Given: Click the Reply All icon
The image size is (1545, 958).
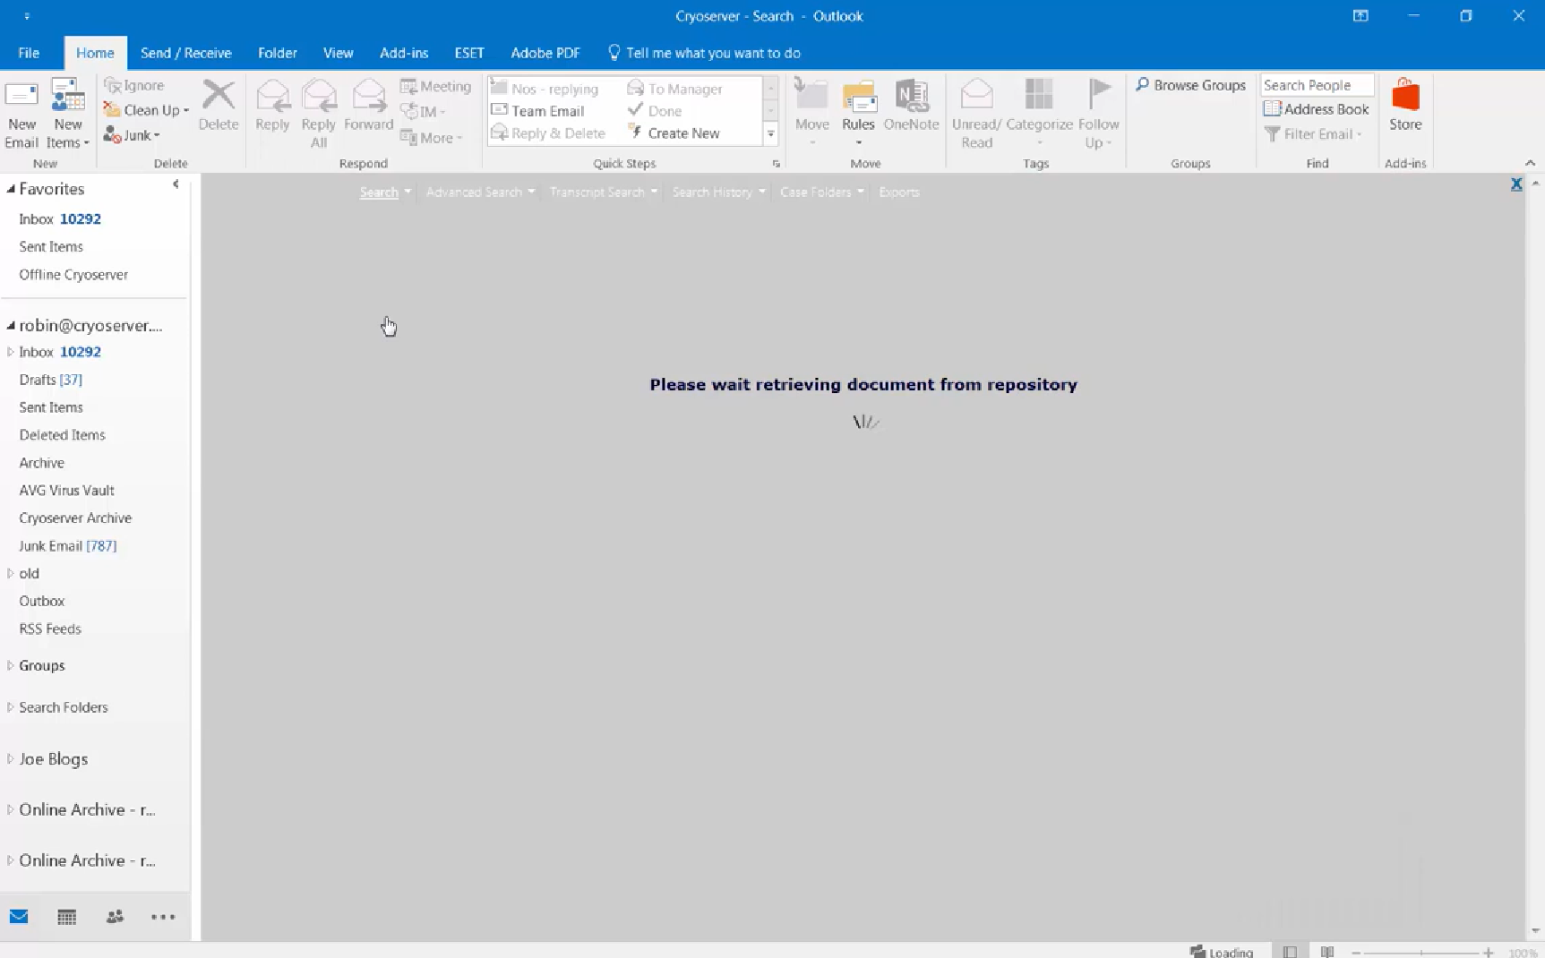Looking at the screenshot, I should pos(319,115).
